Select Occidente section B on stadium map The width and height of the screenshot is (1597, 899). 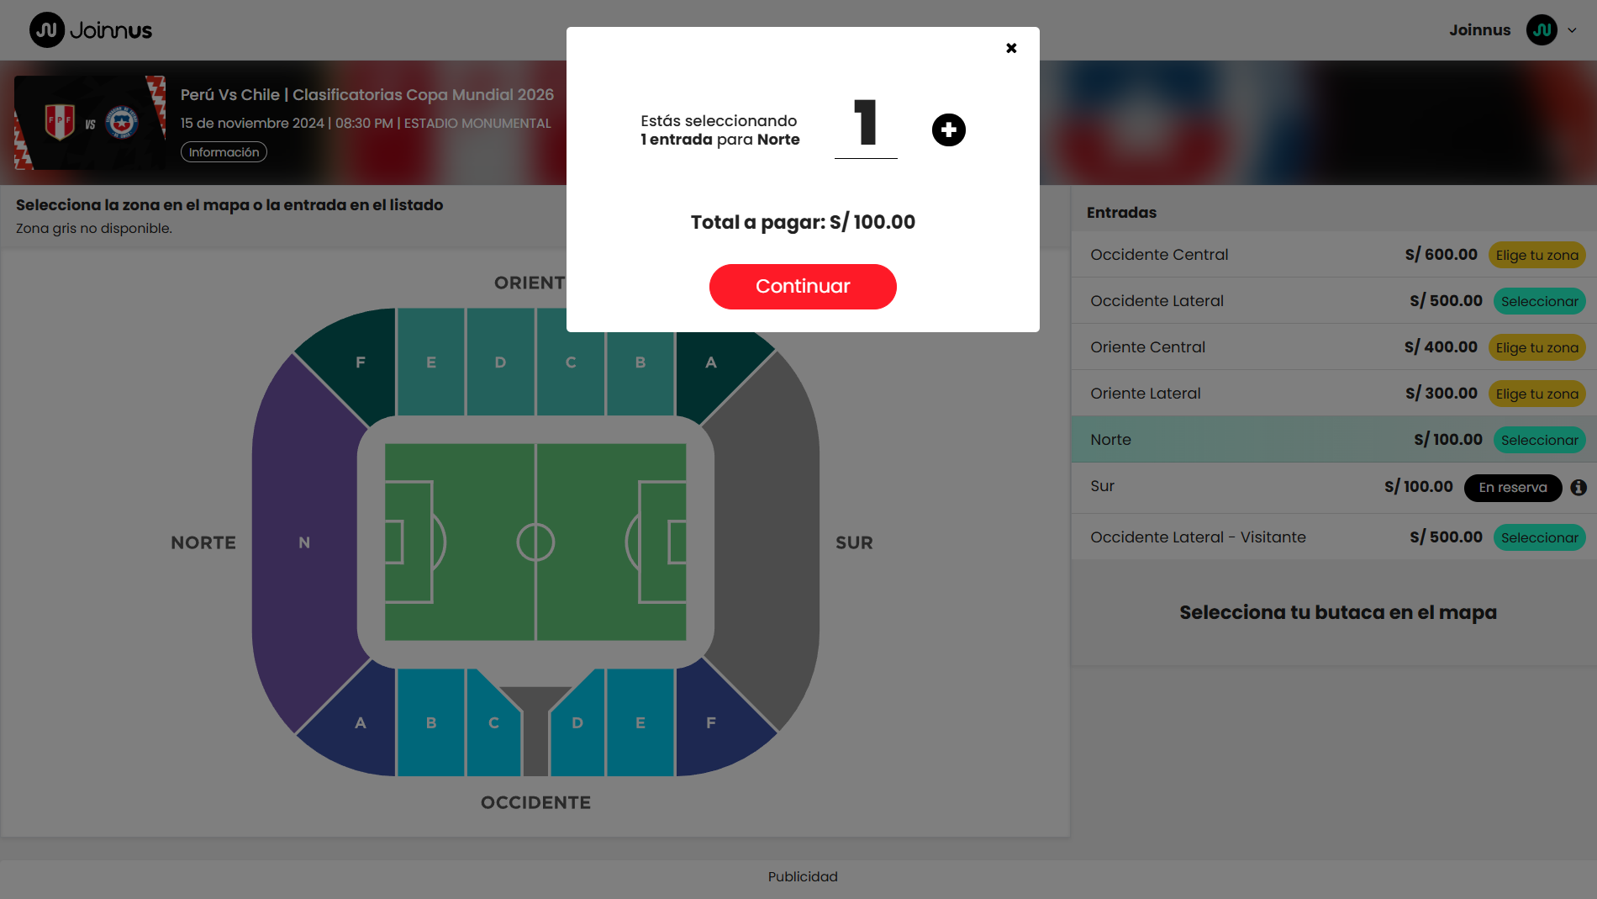click(430, 722)
